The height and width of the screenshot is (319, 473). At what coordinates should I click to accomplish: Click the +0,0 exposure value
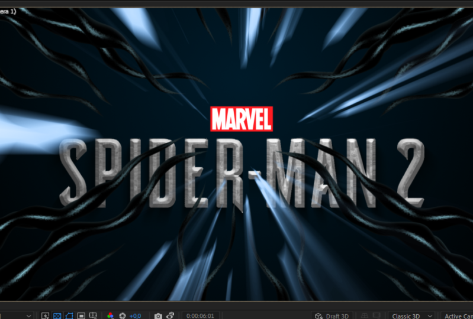pyautogui.click(x=135, y=316)
